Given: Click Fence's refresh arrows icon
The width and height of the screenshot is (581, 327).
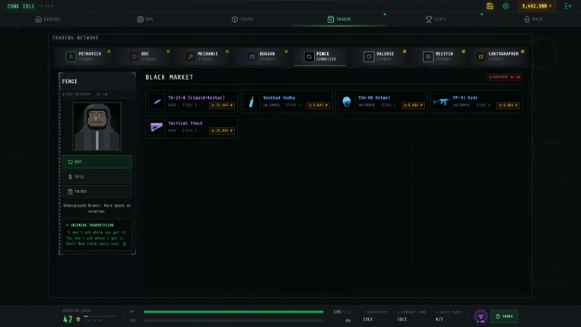Looking at the screenshot, I should tap(309, 57).
